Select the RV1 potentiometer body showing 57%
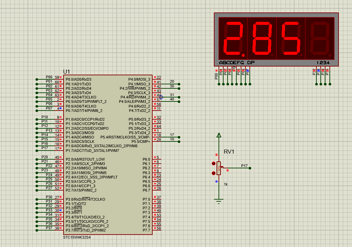Image resolution: width=352 pixels, height=247 pixels. click(219, 168)
